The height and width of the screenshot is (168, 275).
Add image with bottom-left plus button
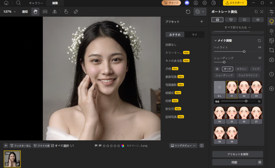coord(6,145)
